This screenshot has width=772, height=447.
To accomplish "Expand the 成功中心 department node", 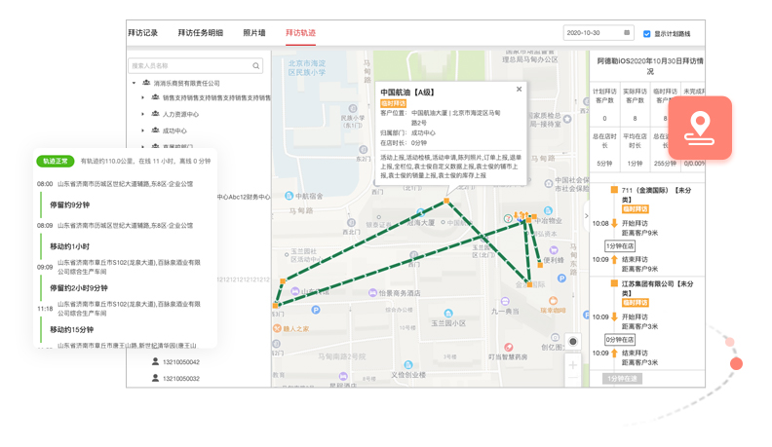I will coord(143,130).
